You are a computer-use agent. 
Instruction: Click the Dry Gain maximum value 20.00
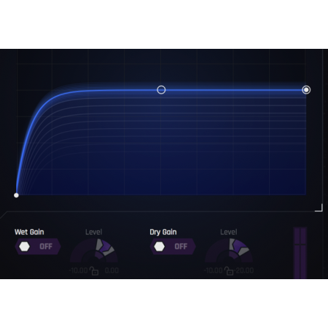(244, 270)
